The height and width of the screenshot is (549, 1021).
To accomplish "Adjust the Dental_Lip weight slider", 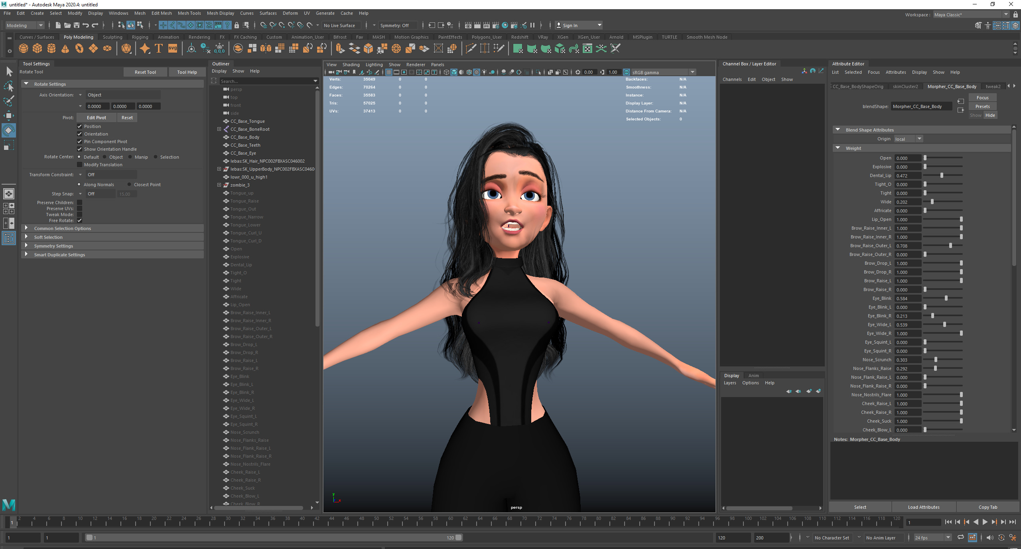I will pyautogui.click(x=942, y=175).
